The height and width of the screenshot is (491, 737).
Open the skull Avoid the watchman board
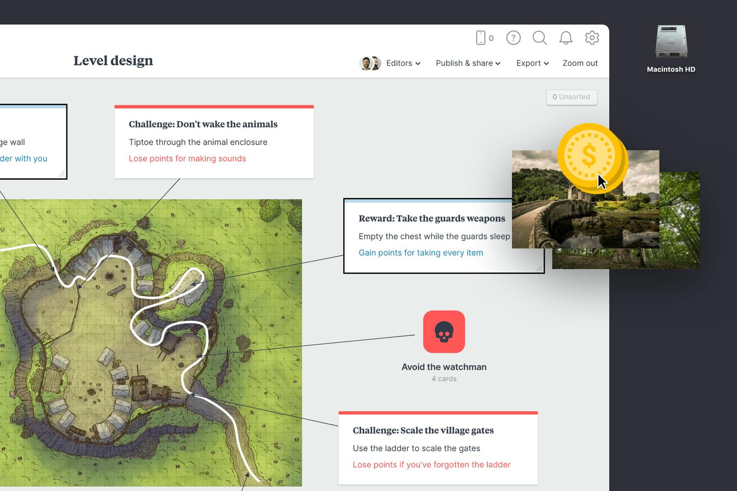click(x=444, y=332)
